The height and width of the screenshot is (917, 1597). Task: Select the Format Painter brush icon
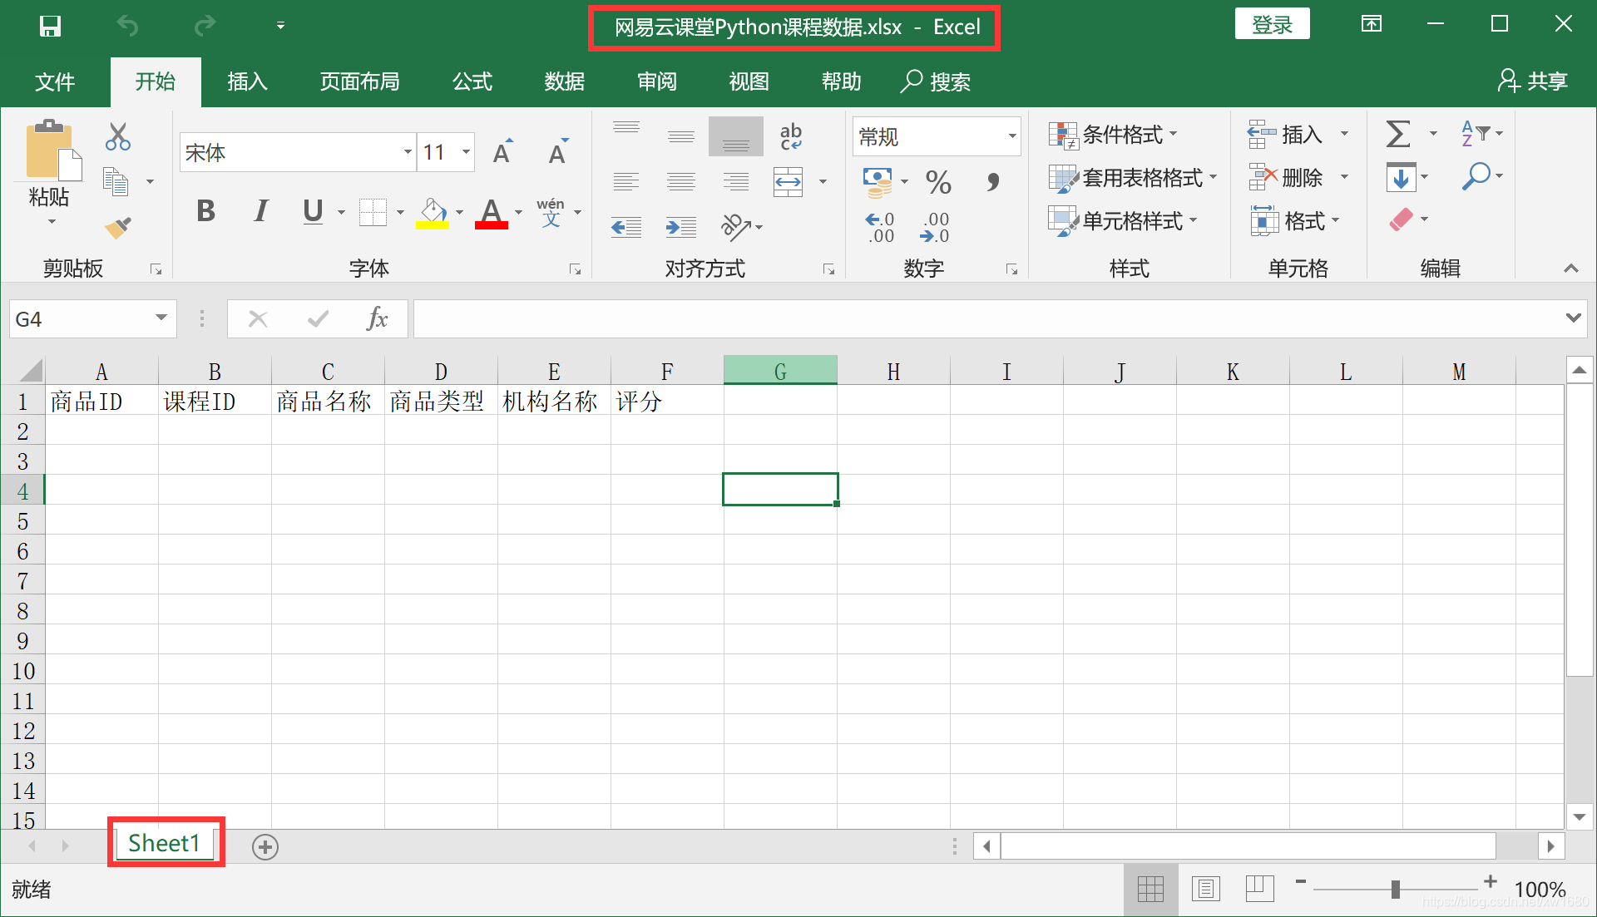[x=117, y=227]
